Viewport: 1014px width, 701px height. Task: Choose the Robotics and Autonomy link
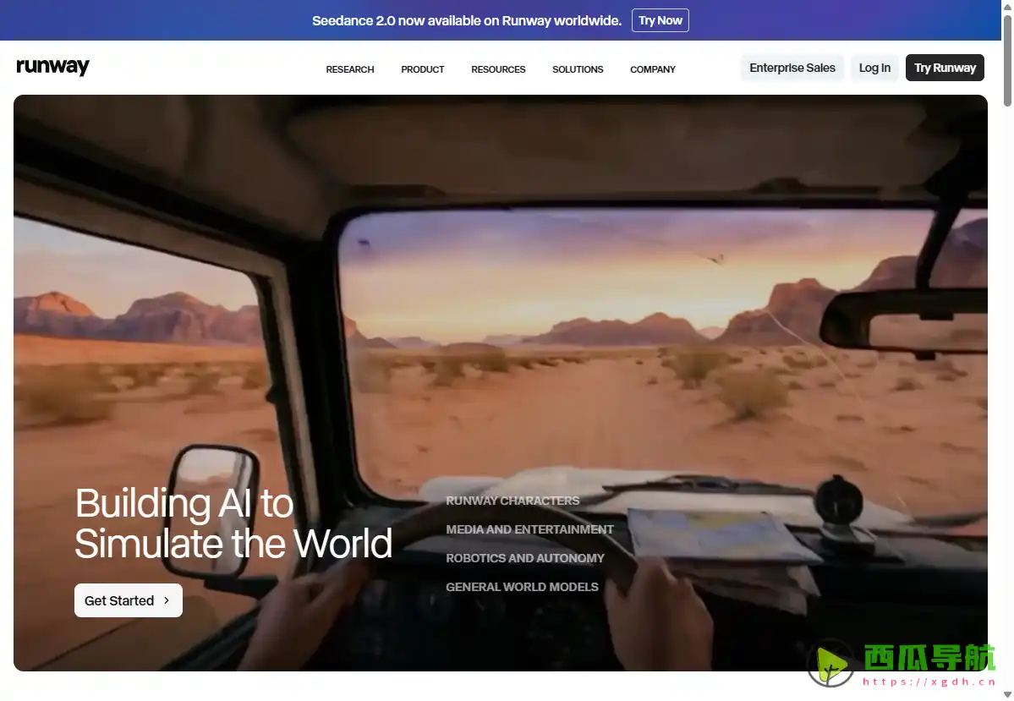tap(525, 558)
